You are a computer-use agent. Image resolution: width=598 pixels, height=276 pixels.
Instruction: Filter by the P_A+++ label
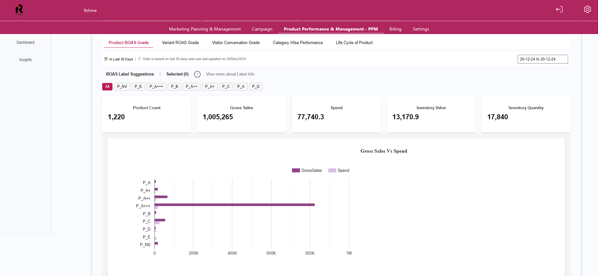pos(156,87)
